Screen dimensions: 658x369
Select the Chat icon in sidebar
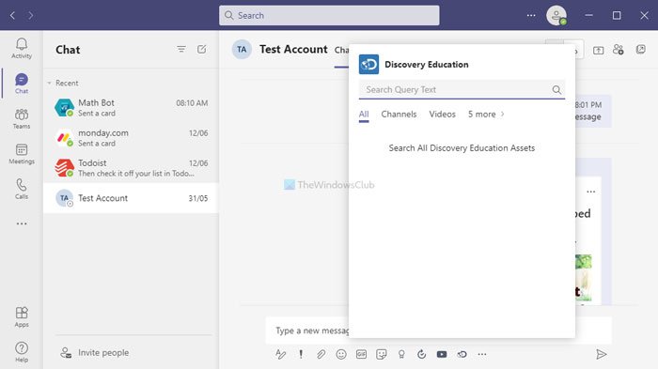22,84
